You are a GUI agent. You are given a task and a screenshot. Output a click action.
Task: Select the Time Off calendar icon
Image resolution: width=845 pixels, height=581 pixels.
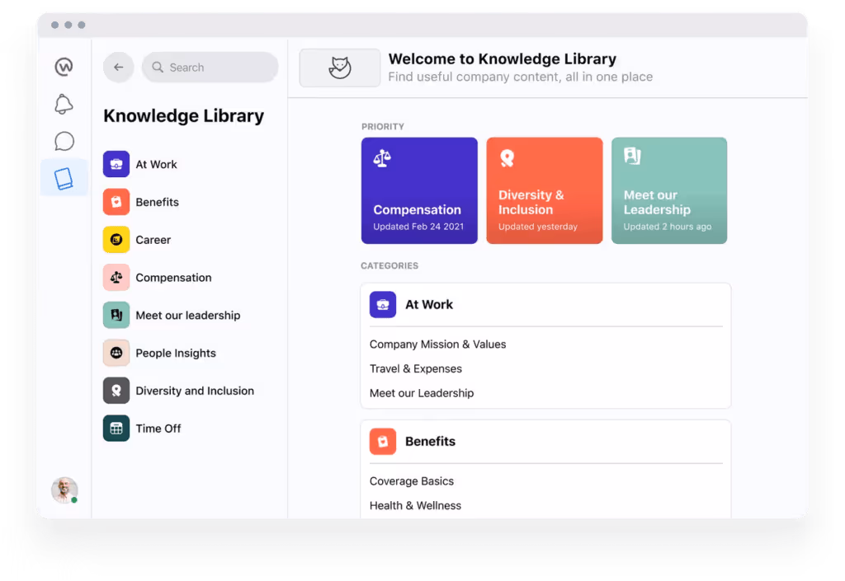point(115,428)
